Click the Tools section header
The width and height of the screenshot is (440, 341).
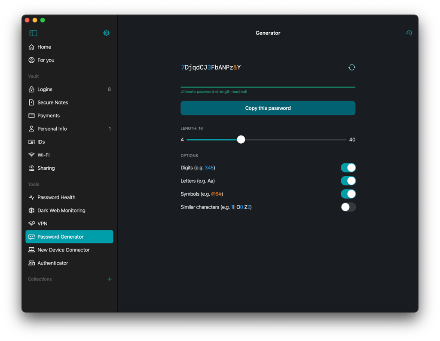(34, 184)
